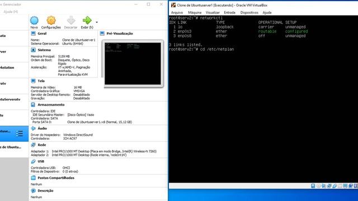Open Ajuda (H) menu in manager window
Screen dimensions: 358x201
(11, 12)
